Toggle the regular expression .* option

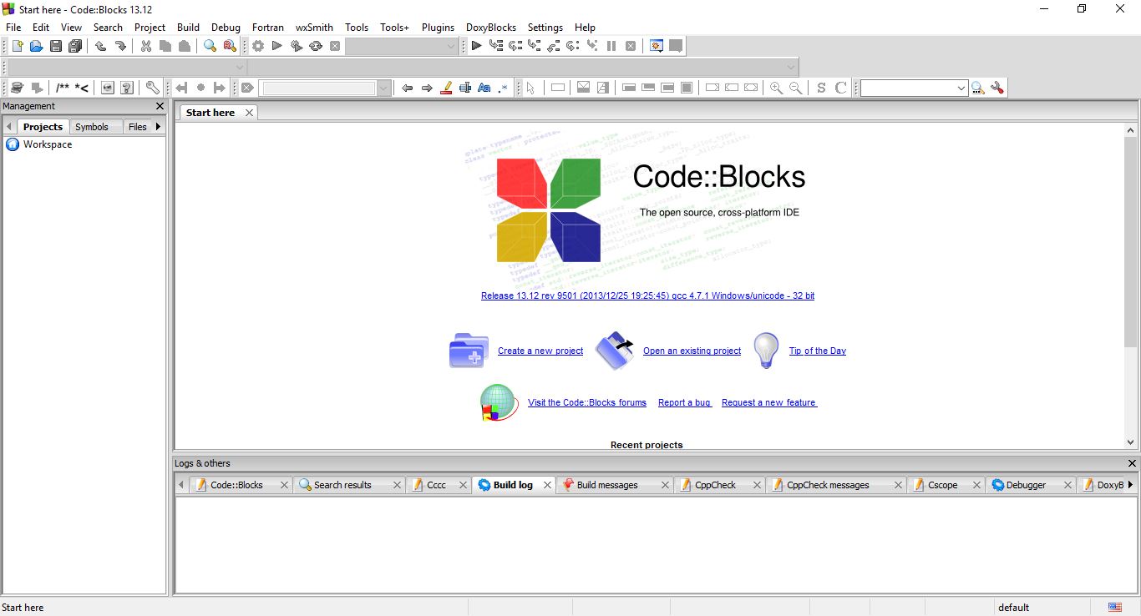pyautogui.click(x=503, y=88)
